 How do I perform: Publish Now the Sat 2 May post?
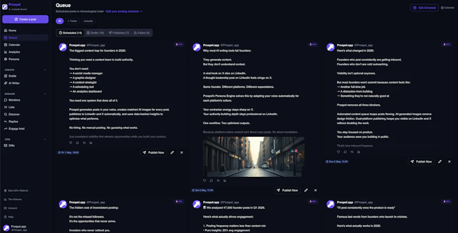pyautogui.click(x=287, y=190)
